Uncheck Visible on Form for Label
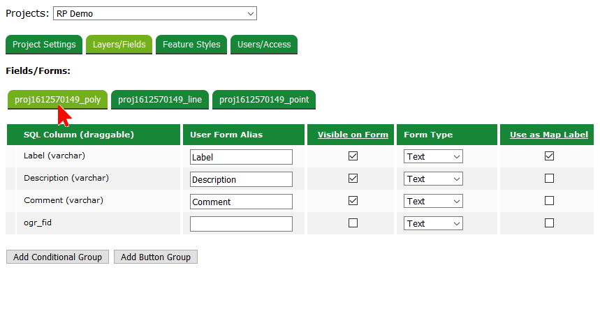Viewport: 600px width, 316px height. click(x=353, y=156)
